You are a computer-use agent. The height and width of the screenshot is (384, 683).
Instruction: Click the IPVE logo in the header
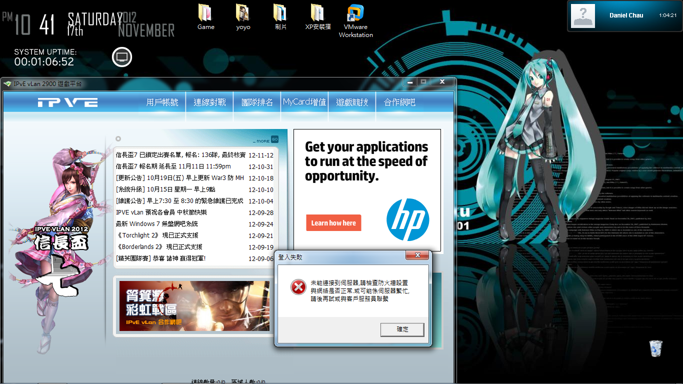(x=67, y=102)
